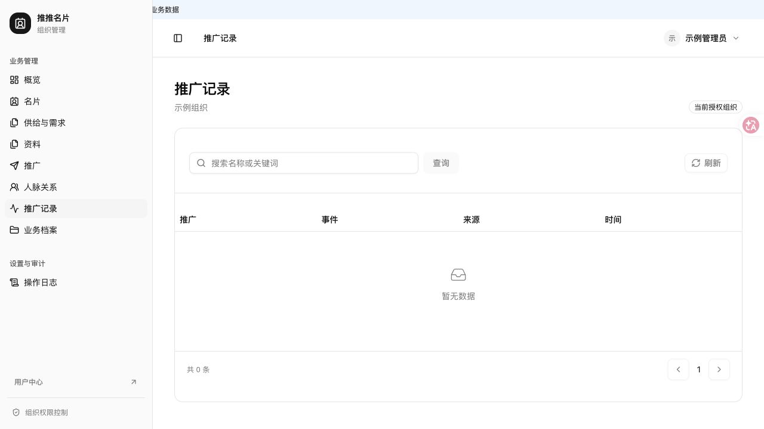Screen dimensions: 764x429
Task: Click the search magnifier icon
Action: (x=201, y=163)
